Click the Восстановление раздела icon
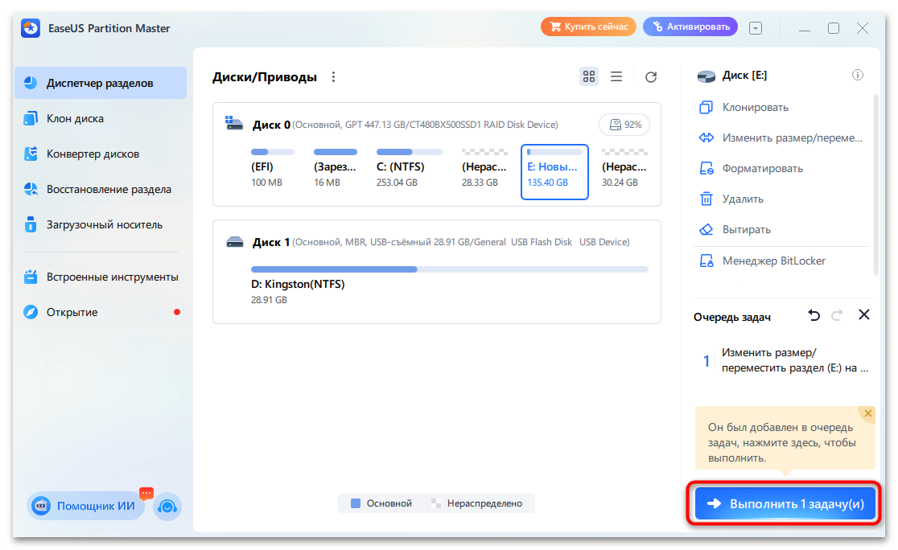The width and height of the screenshot is (898, 550). pos(31,190)
